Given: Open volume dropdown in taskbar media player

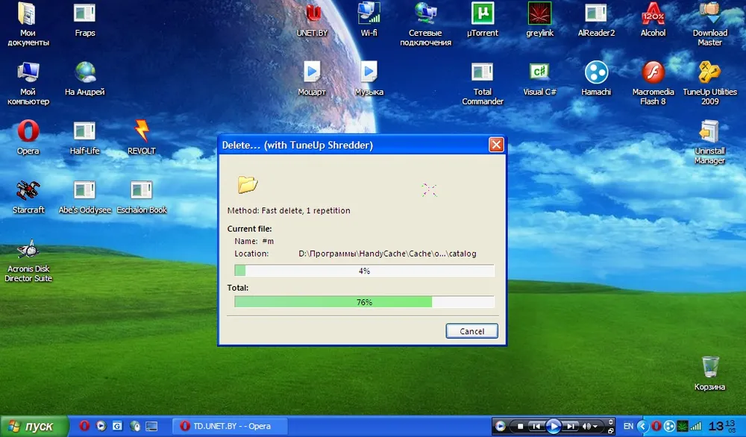Looking at the screenshot, I should [x=596, y=427].
